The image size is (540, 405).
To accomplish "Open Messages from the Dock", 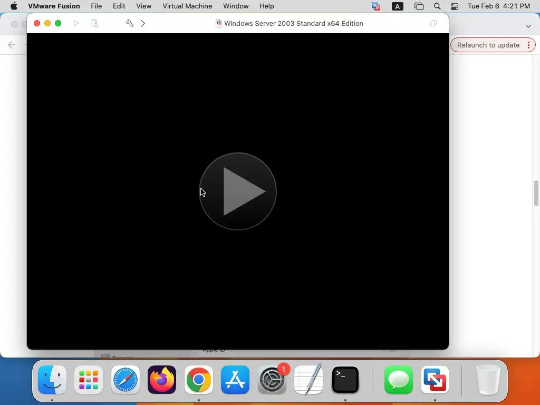I will click(399, 380).
